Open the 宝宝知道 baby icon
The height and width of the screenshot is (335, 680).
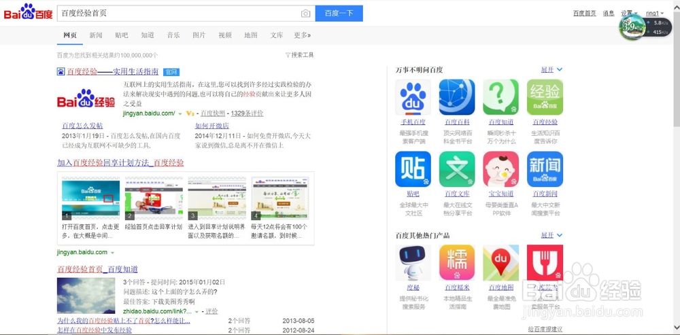pyautogui.click(x=501, y=169)
